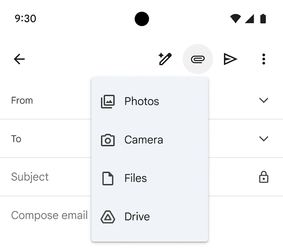This screenshot has height=248, width=283.
Task: Click into the Subject field
Action: (x=46, y=177)
